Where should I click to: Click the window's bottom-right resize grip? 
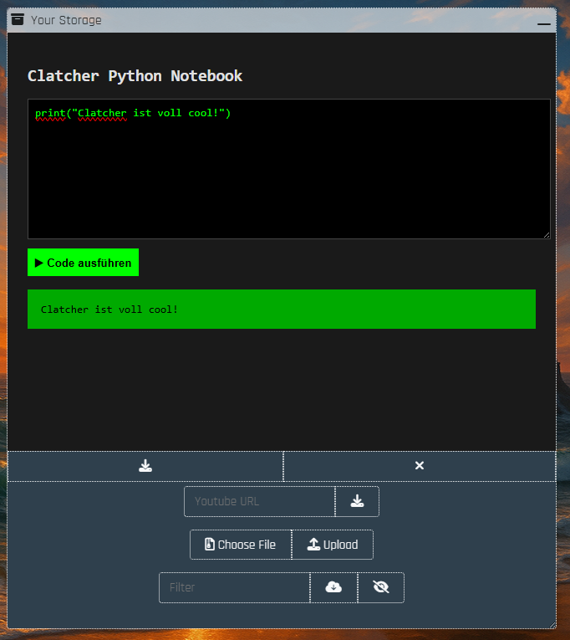(552, 625)
